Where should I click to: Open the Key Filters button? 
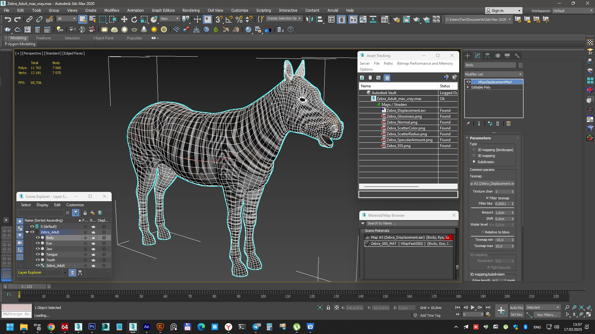(x=547, y=314)
